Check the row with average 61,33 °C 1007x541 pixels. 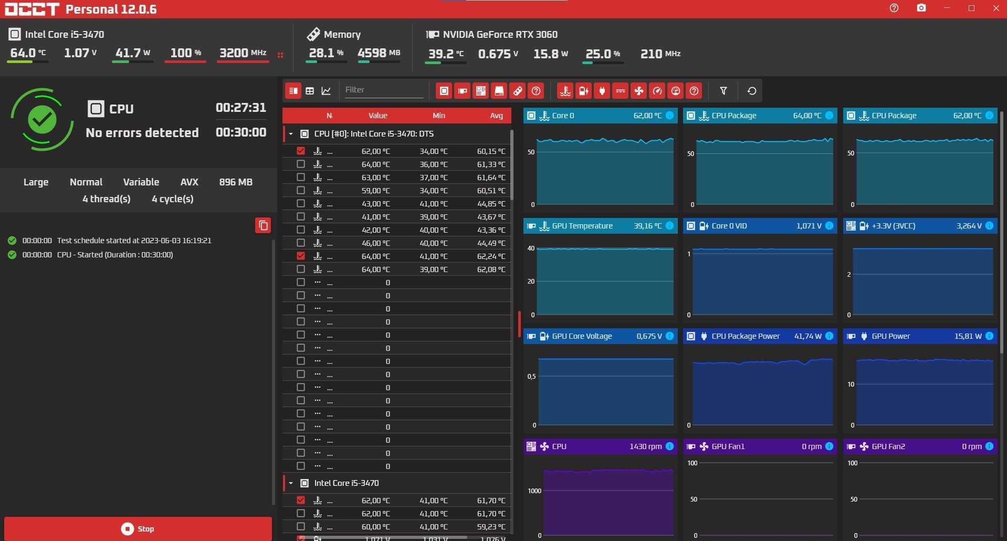(x=301, y=164)
